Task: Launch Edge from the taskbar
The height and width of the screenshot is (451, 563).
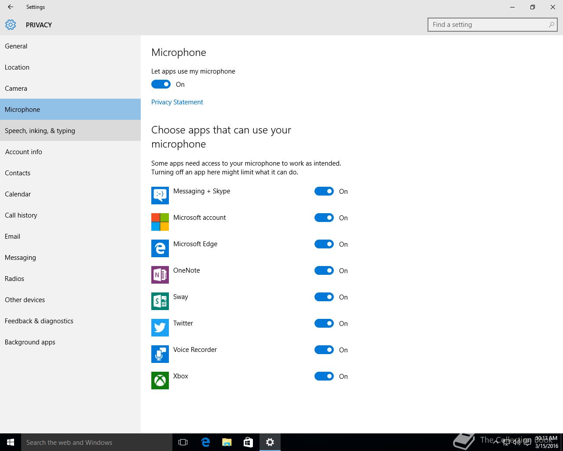Action: point(205,442)
